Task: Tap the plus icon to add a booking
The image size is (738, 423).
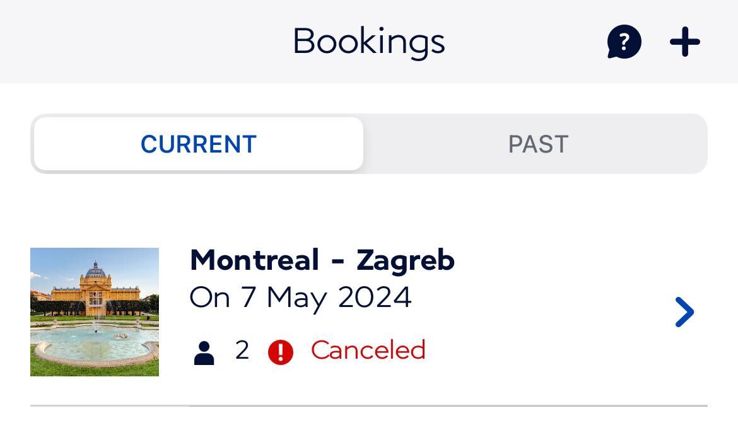Action: click(685, 42)
